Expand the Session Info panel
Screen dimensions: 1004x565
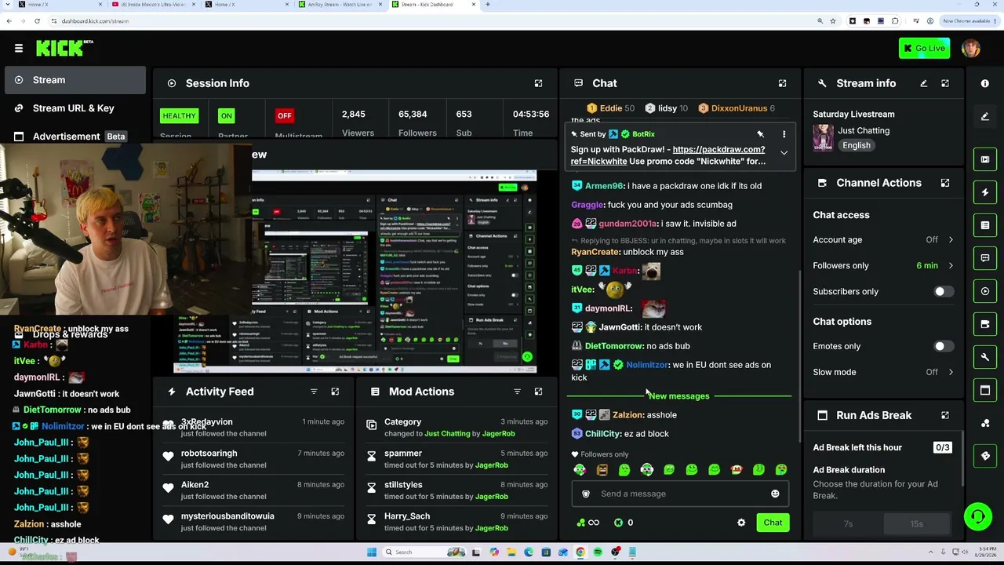[538, 83]
